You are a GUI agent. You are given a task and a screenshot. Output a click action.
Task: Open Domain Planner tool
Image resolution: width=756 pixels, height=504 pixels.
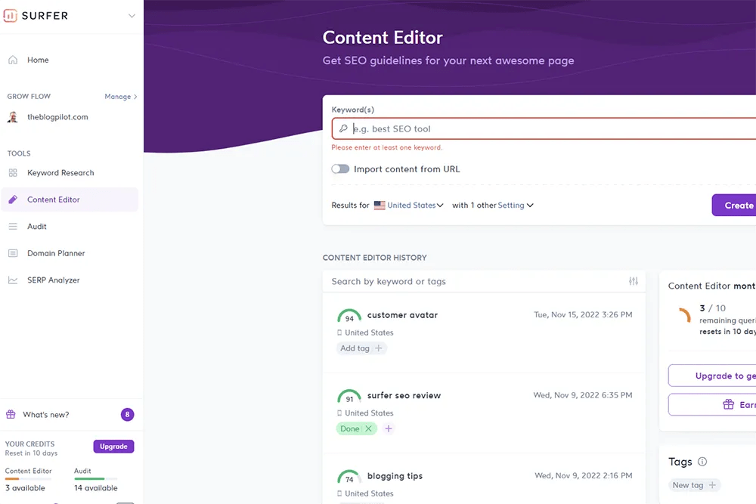tap(56, 253)
